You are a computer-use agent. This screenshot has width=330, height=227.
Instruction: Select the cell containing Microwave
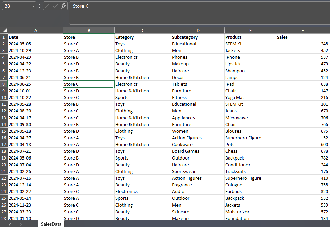(250, 118)
